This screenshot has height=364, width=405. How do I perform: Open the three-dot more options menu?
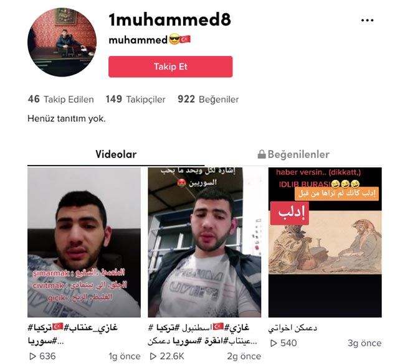point(367,20)
